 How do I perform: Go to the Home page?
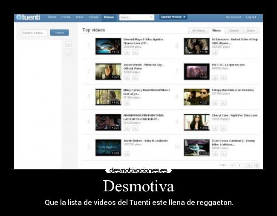[52, 17]
